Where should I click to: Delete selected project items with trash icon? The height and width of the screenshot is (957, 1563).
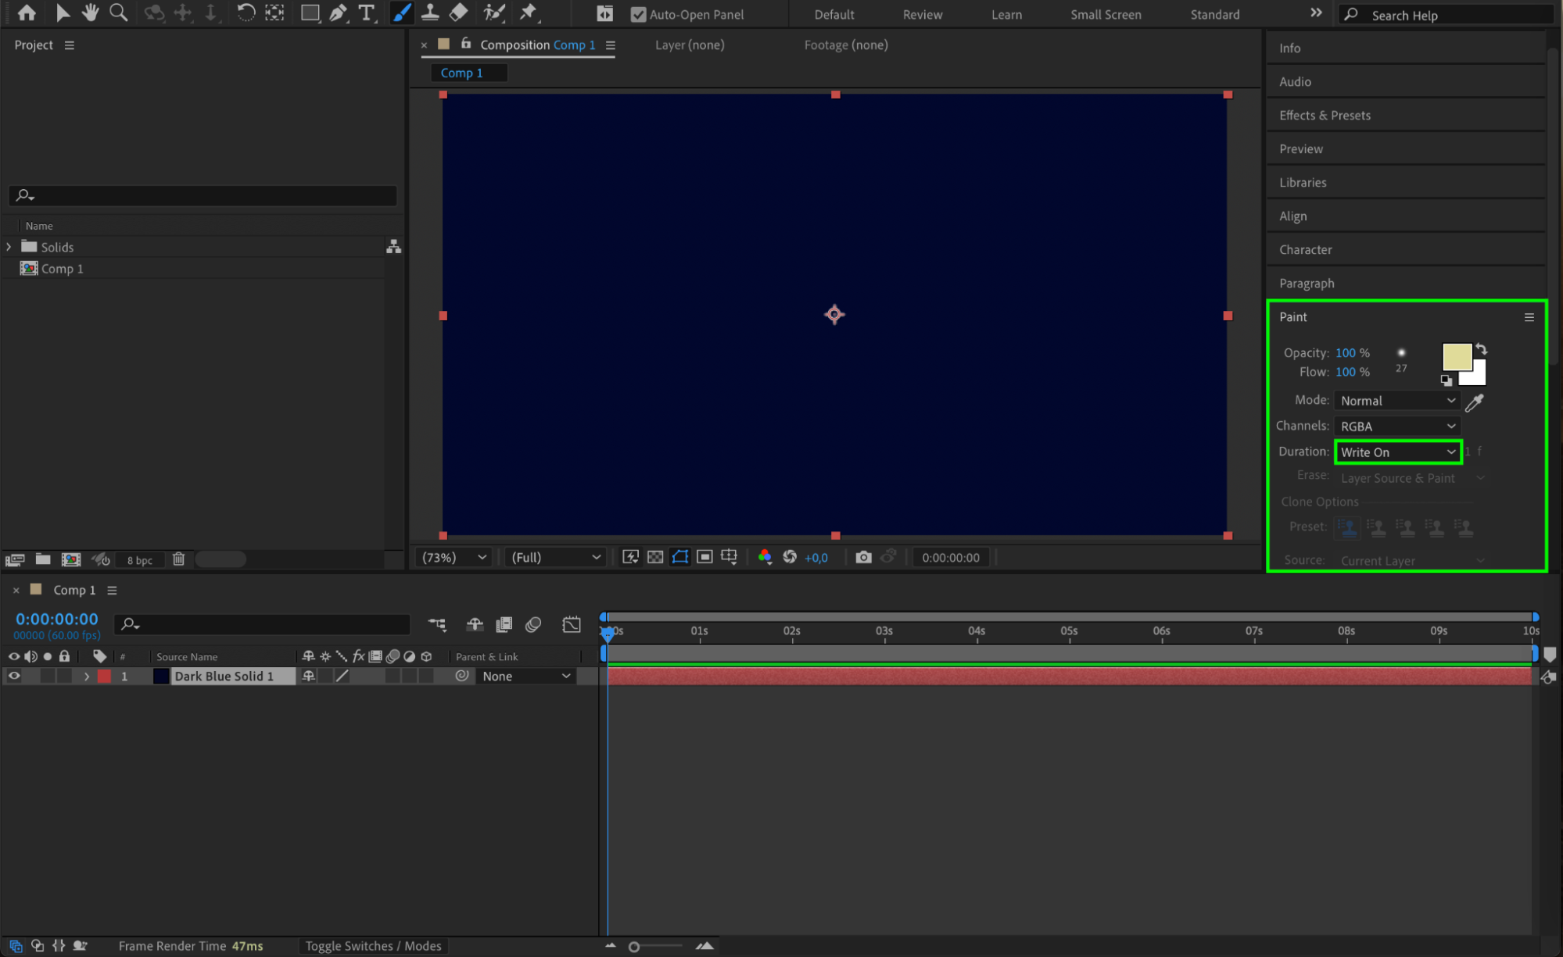(x=178, y=559)
